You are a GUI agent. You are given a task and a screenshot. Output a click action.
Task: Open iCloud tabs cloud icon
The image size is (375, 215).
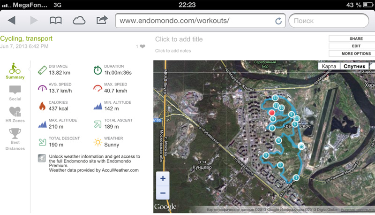(x=79, y=21)
